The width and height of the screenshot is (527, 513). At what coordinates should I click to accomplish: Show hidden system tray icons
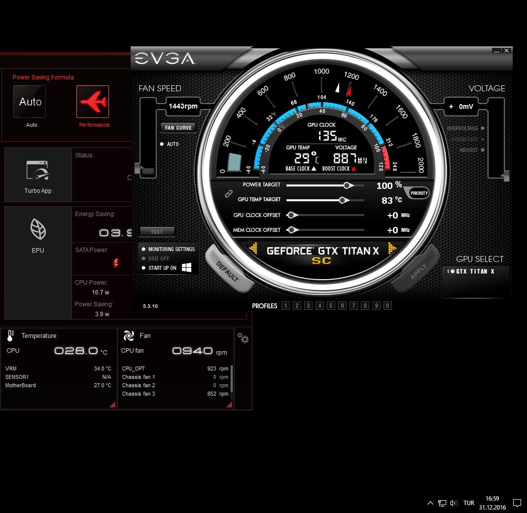coord(430,503)
